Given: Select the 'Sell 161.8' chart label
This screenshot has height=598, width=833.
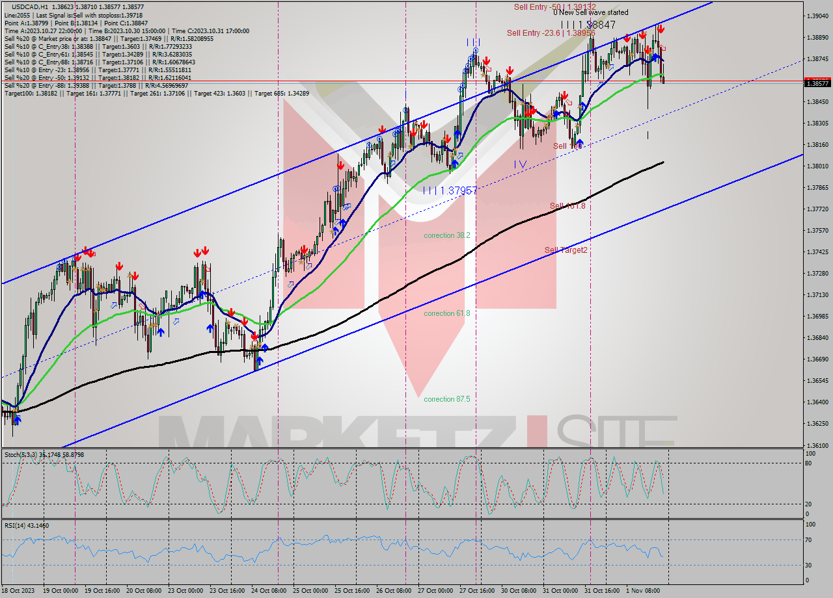Looking at the screenshot, I should 567,206.
